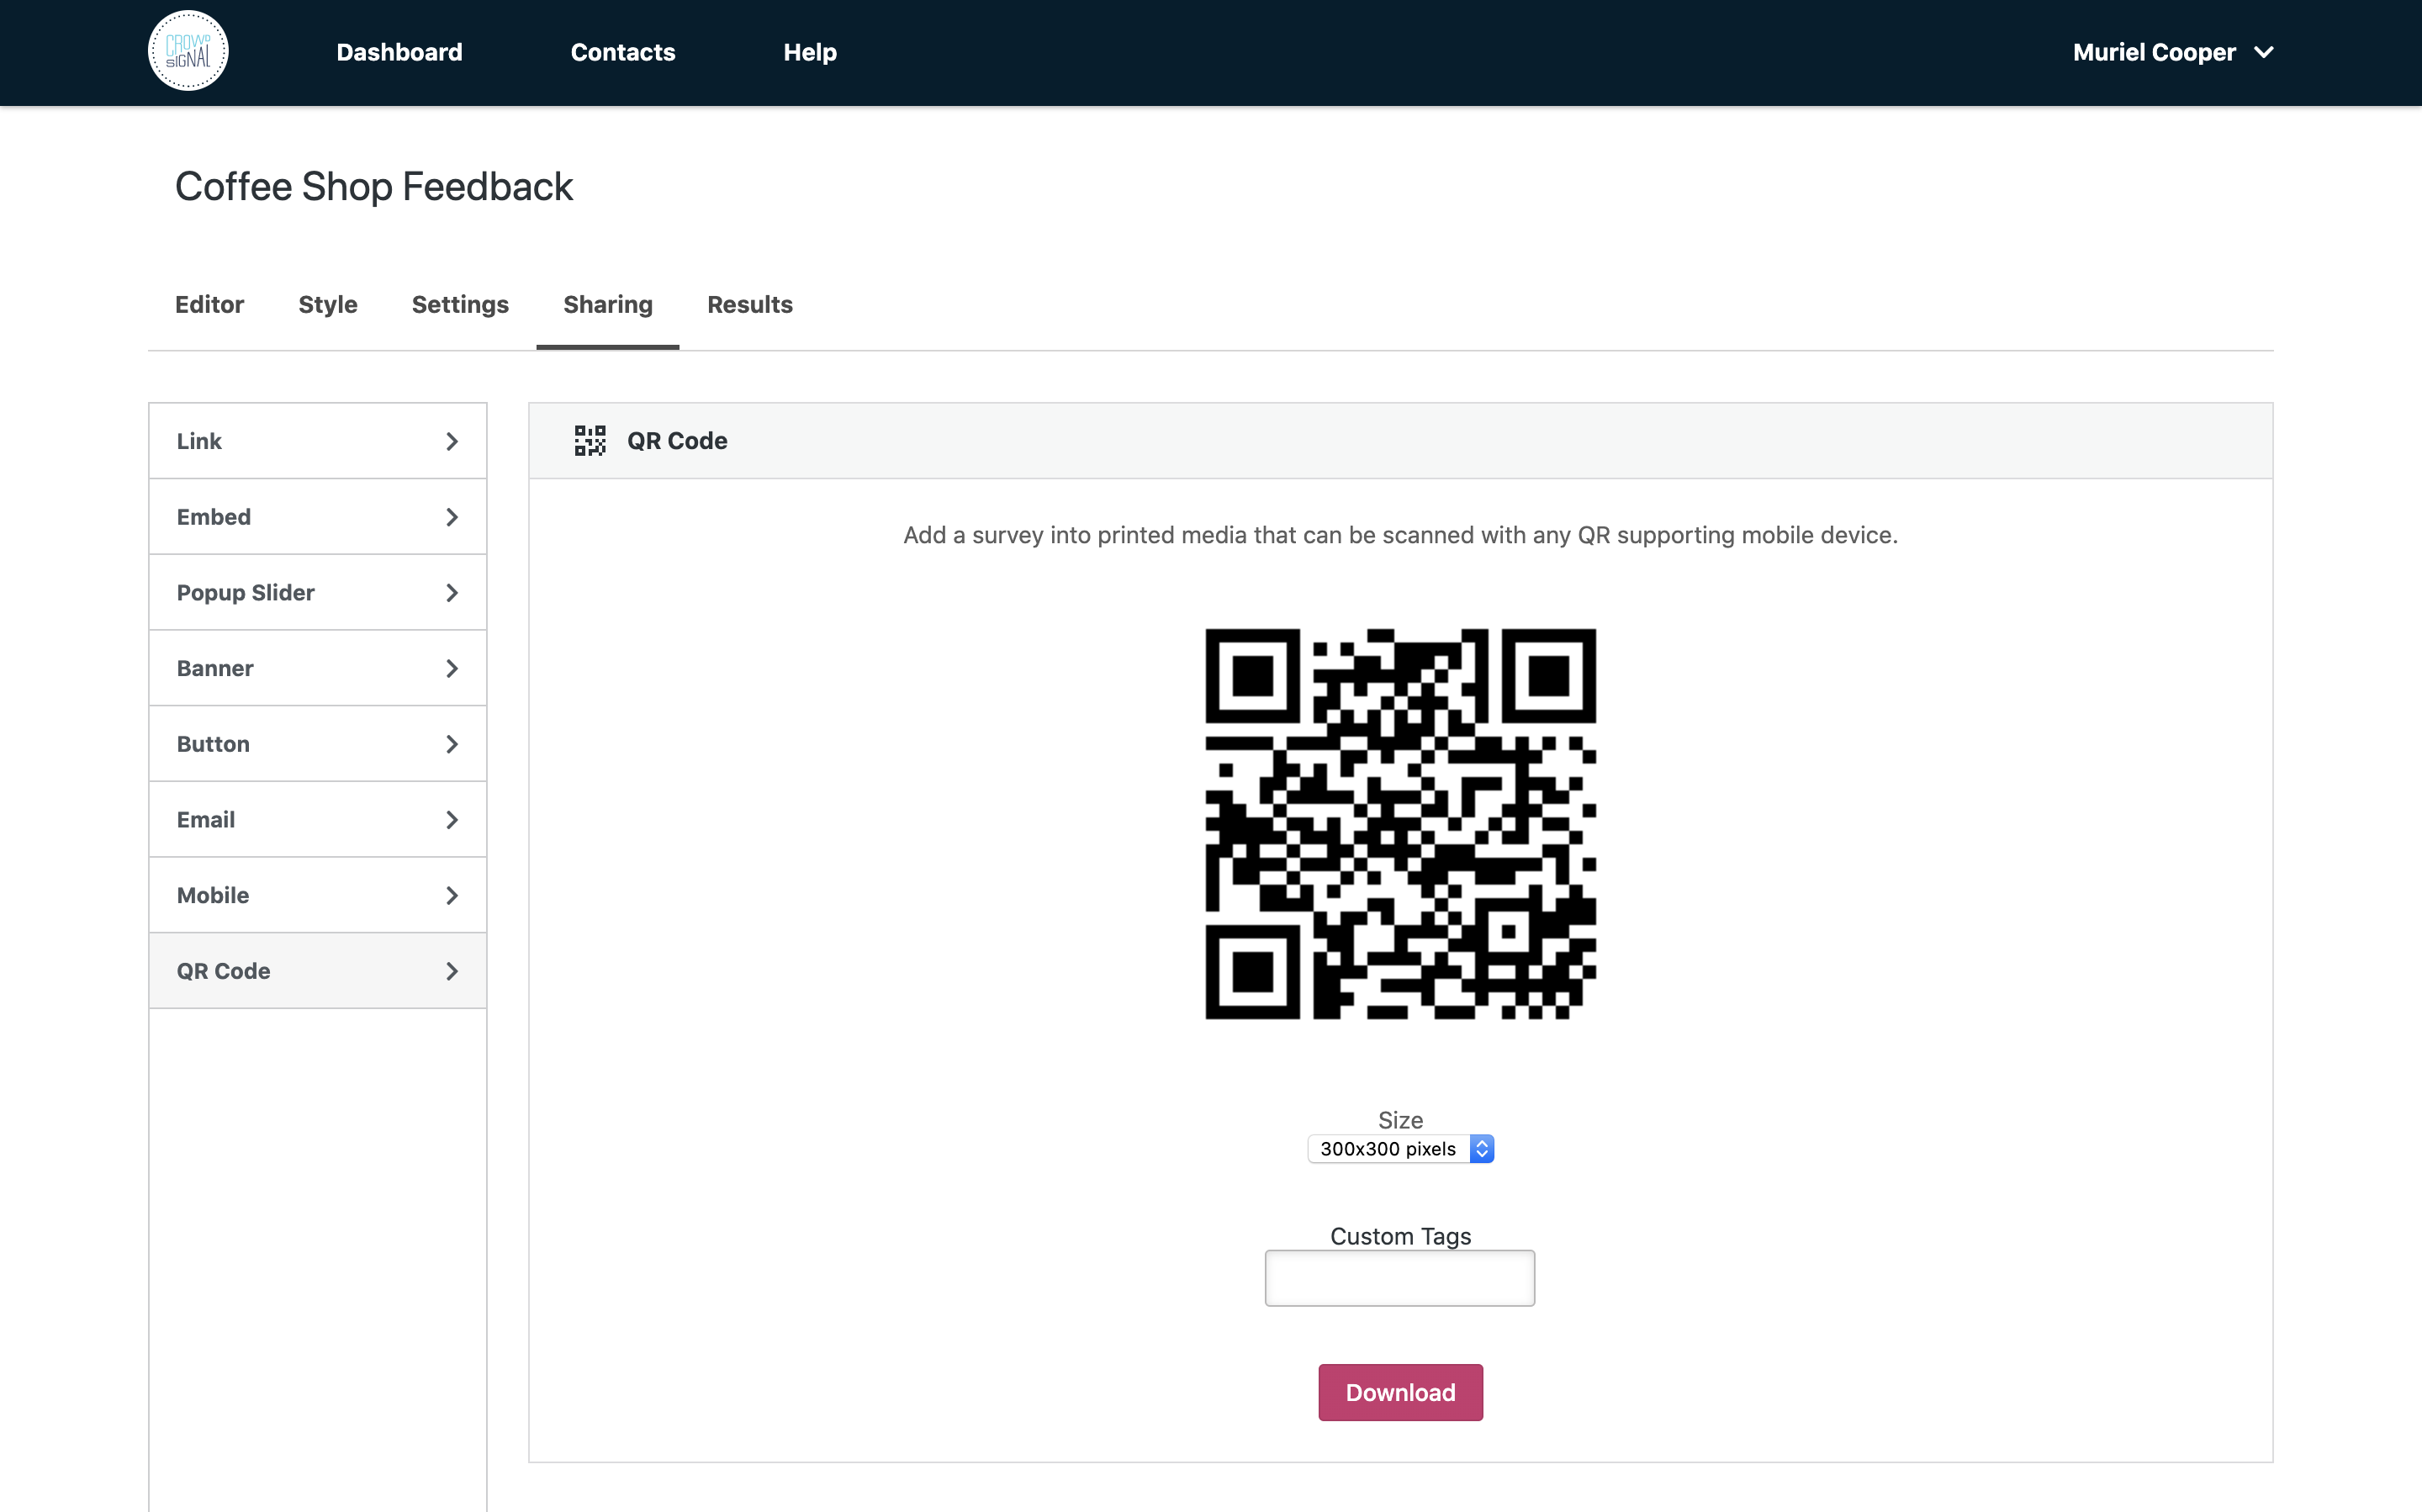Click inside the Custom Tags field
Image resolution: width=2422 pixels, height=1512 pixels.
click(x=1399, y=1277)
